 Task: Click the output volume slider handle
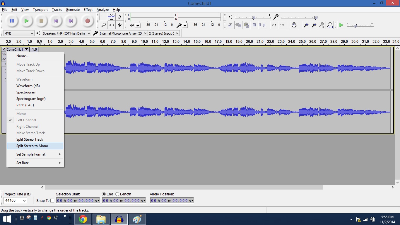(x=254, y=18)
